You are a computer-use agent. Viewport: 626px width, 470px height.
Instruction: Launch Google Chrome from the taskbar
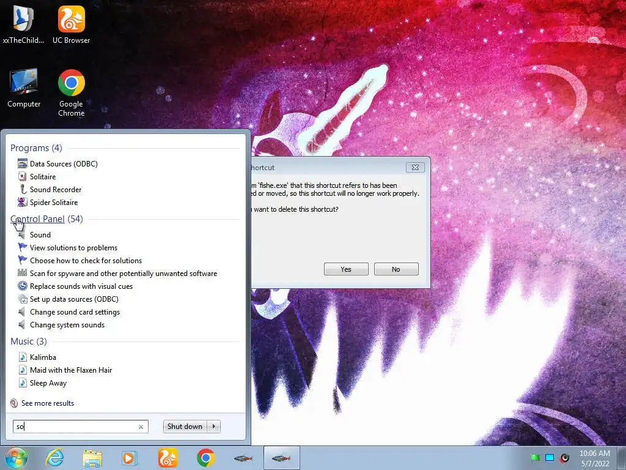point(205,458)
